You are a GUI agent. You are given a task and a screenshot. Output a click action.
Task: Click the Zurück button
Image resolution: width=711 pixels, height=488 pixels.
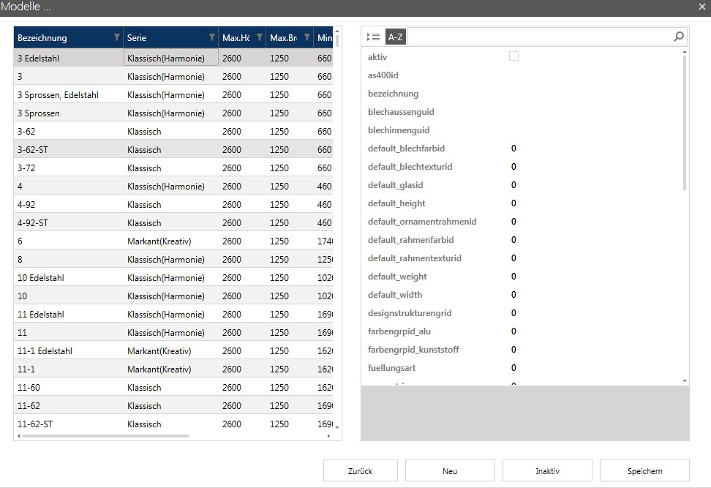pos(361,470)
